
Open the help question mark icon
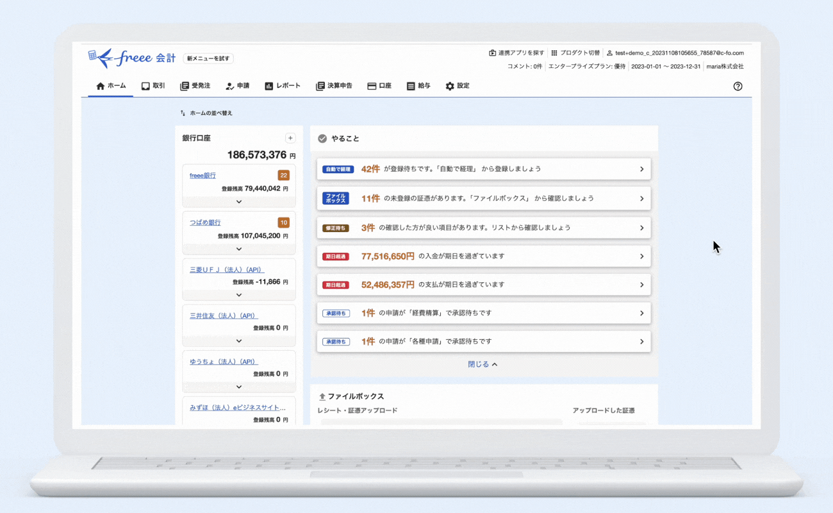[738, 86]
